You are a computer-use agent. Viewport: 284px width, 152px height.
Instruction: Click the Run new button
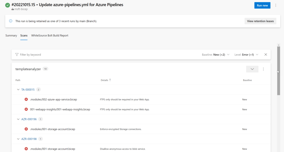pyautogui.click(x=262, y=6)
